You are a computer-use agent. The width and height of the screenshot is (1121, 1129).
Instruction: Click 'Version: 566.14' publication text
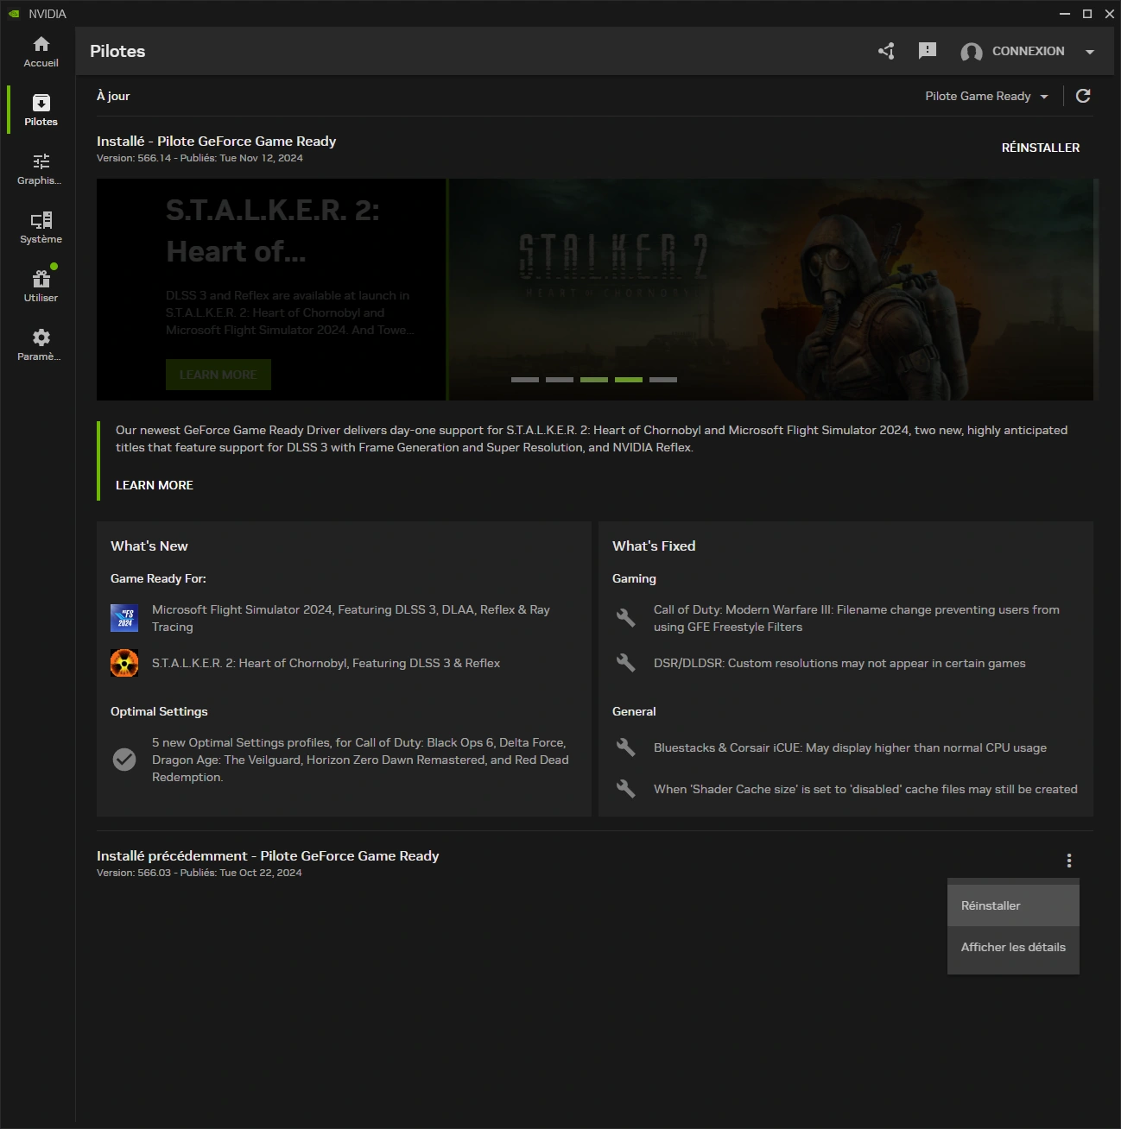click(199, 158)
